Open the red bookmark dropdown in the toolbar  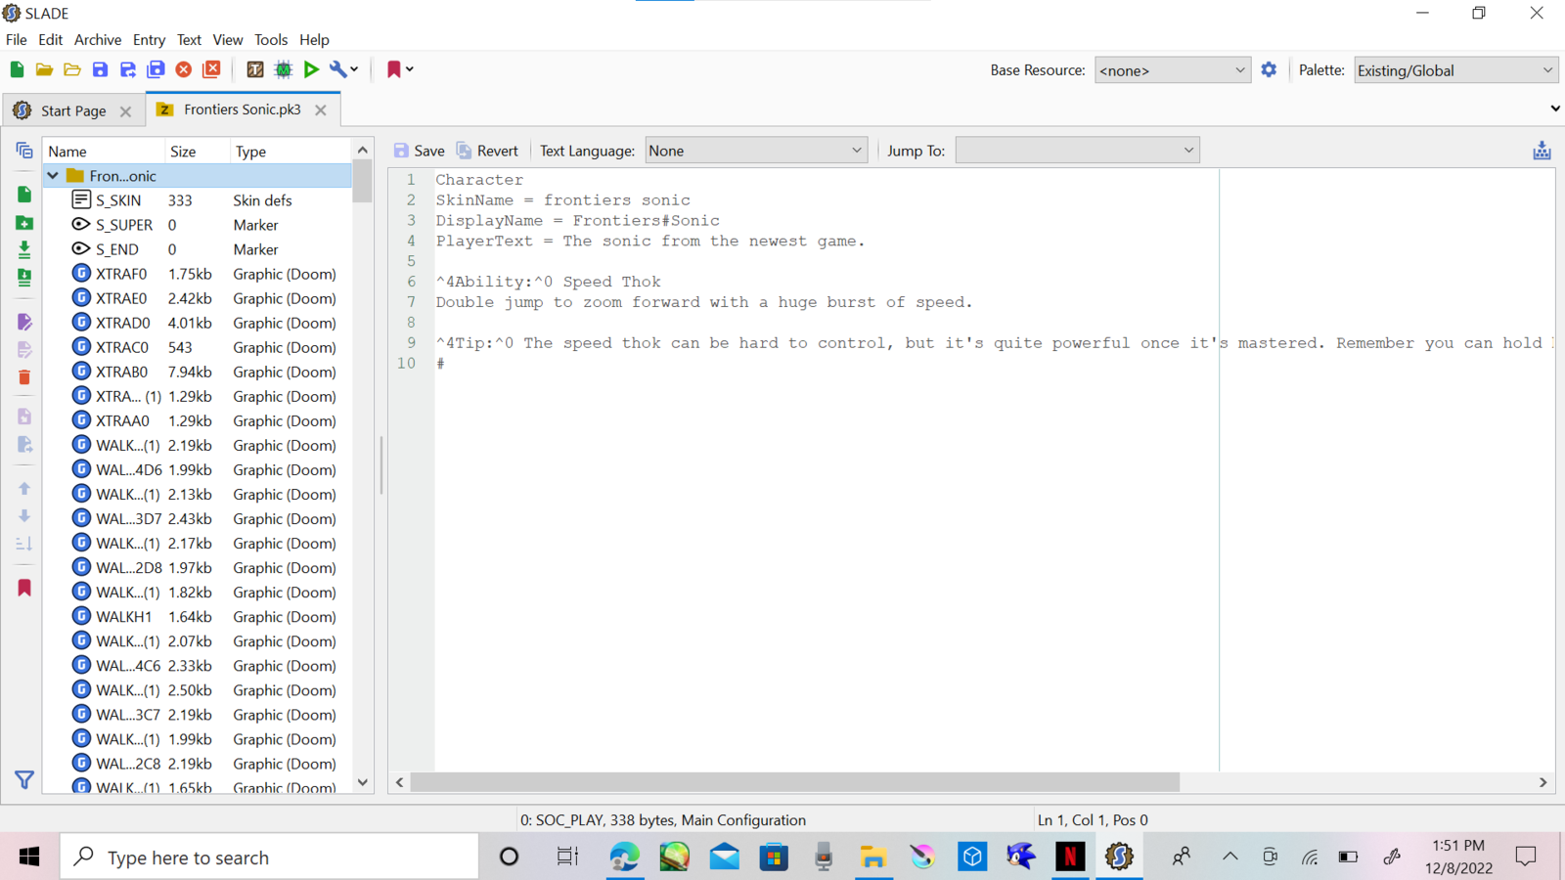(399, 69)
